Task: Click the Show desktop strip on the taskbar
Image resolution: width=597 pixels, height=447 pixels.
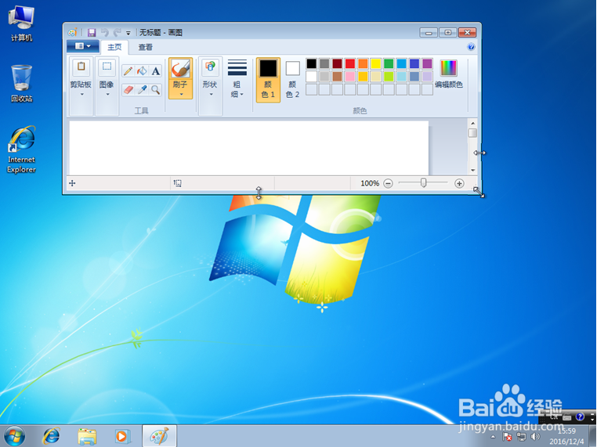Action: pyautogui.click(x=592, y=436)
